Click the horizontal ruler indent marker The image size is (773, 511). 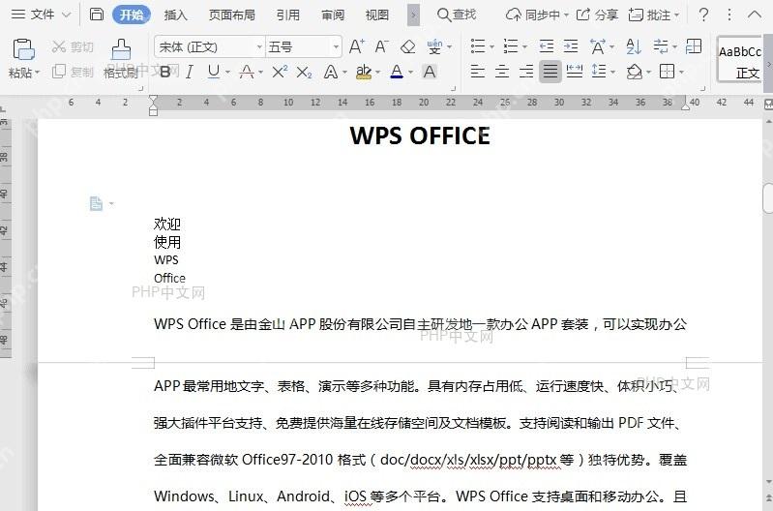coord(153,105)
